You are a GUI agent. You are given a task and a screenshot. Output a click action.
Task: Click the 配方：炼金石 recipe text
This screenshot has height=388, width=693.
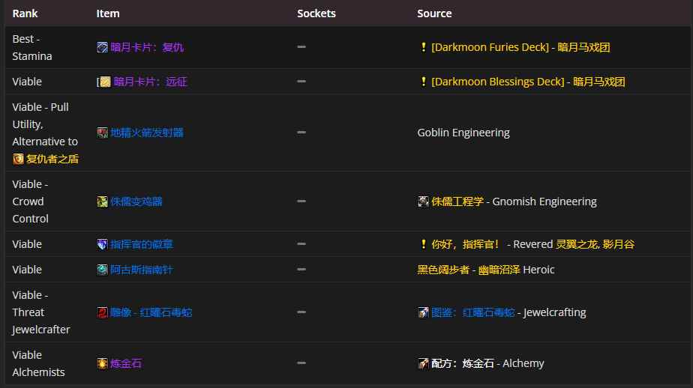[463, 364]
